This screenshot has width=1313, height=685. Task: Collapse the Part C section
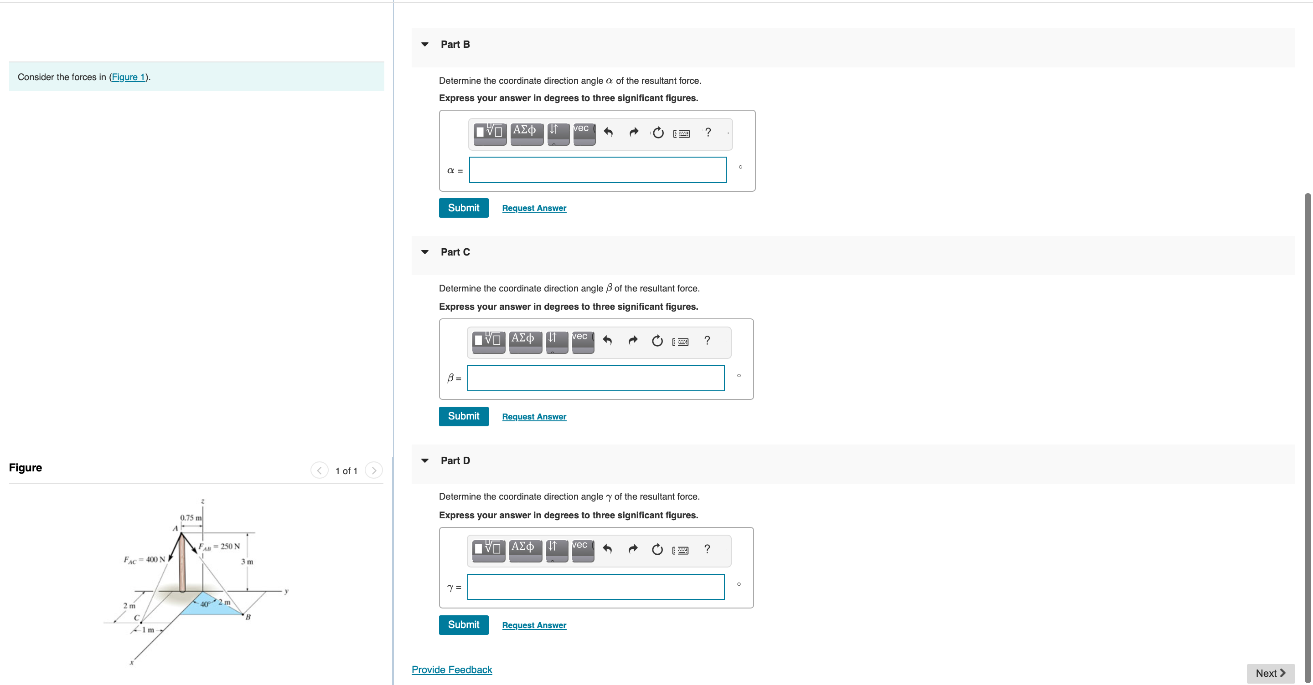click(424, 252)
